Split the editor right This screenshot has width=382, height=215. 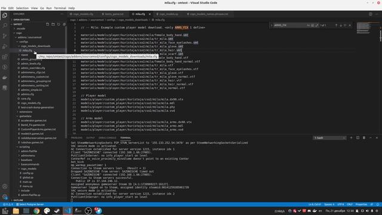[x=370, y=14]
